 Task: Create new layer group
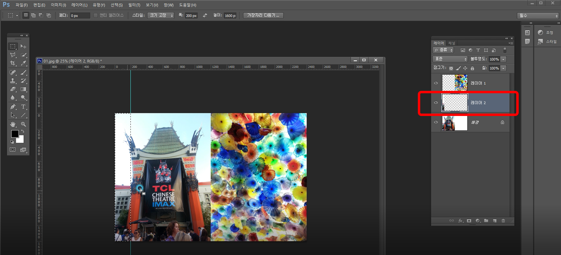pyautogui.click(x=486, y=221)
